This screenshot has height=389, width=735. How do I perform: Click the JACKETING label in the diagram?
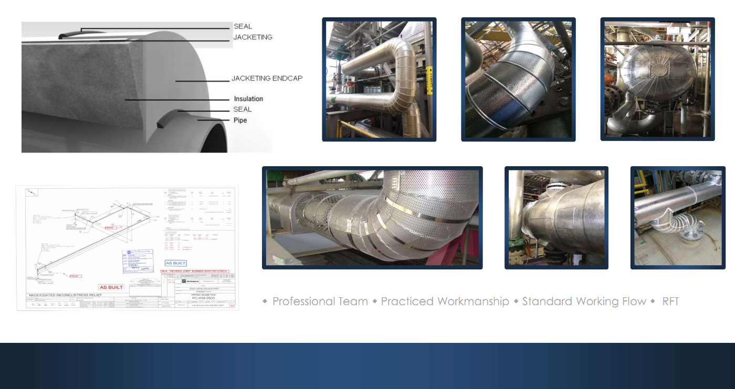coord(253,37)
